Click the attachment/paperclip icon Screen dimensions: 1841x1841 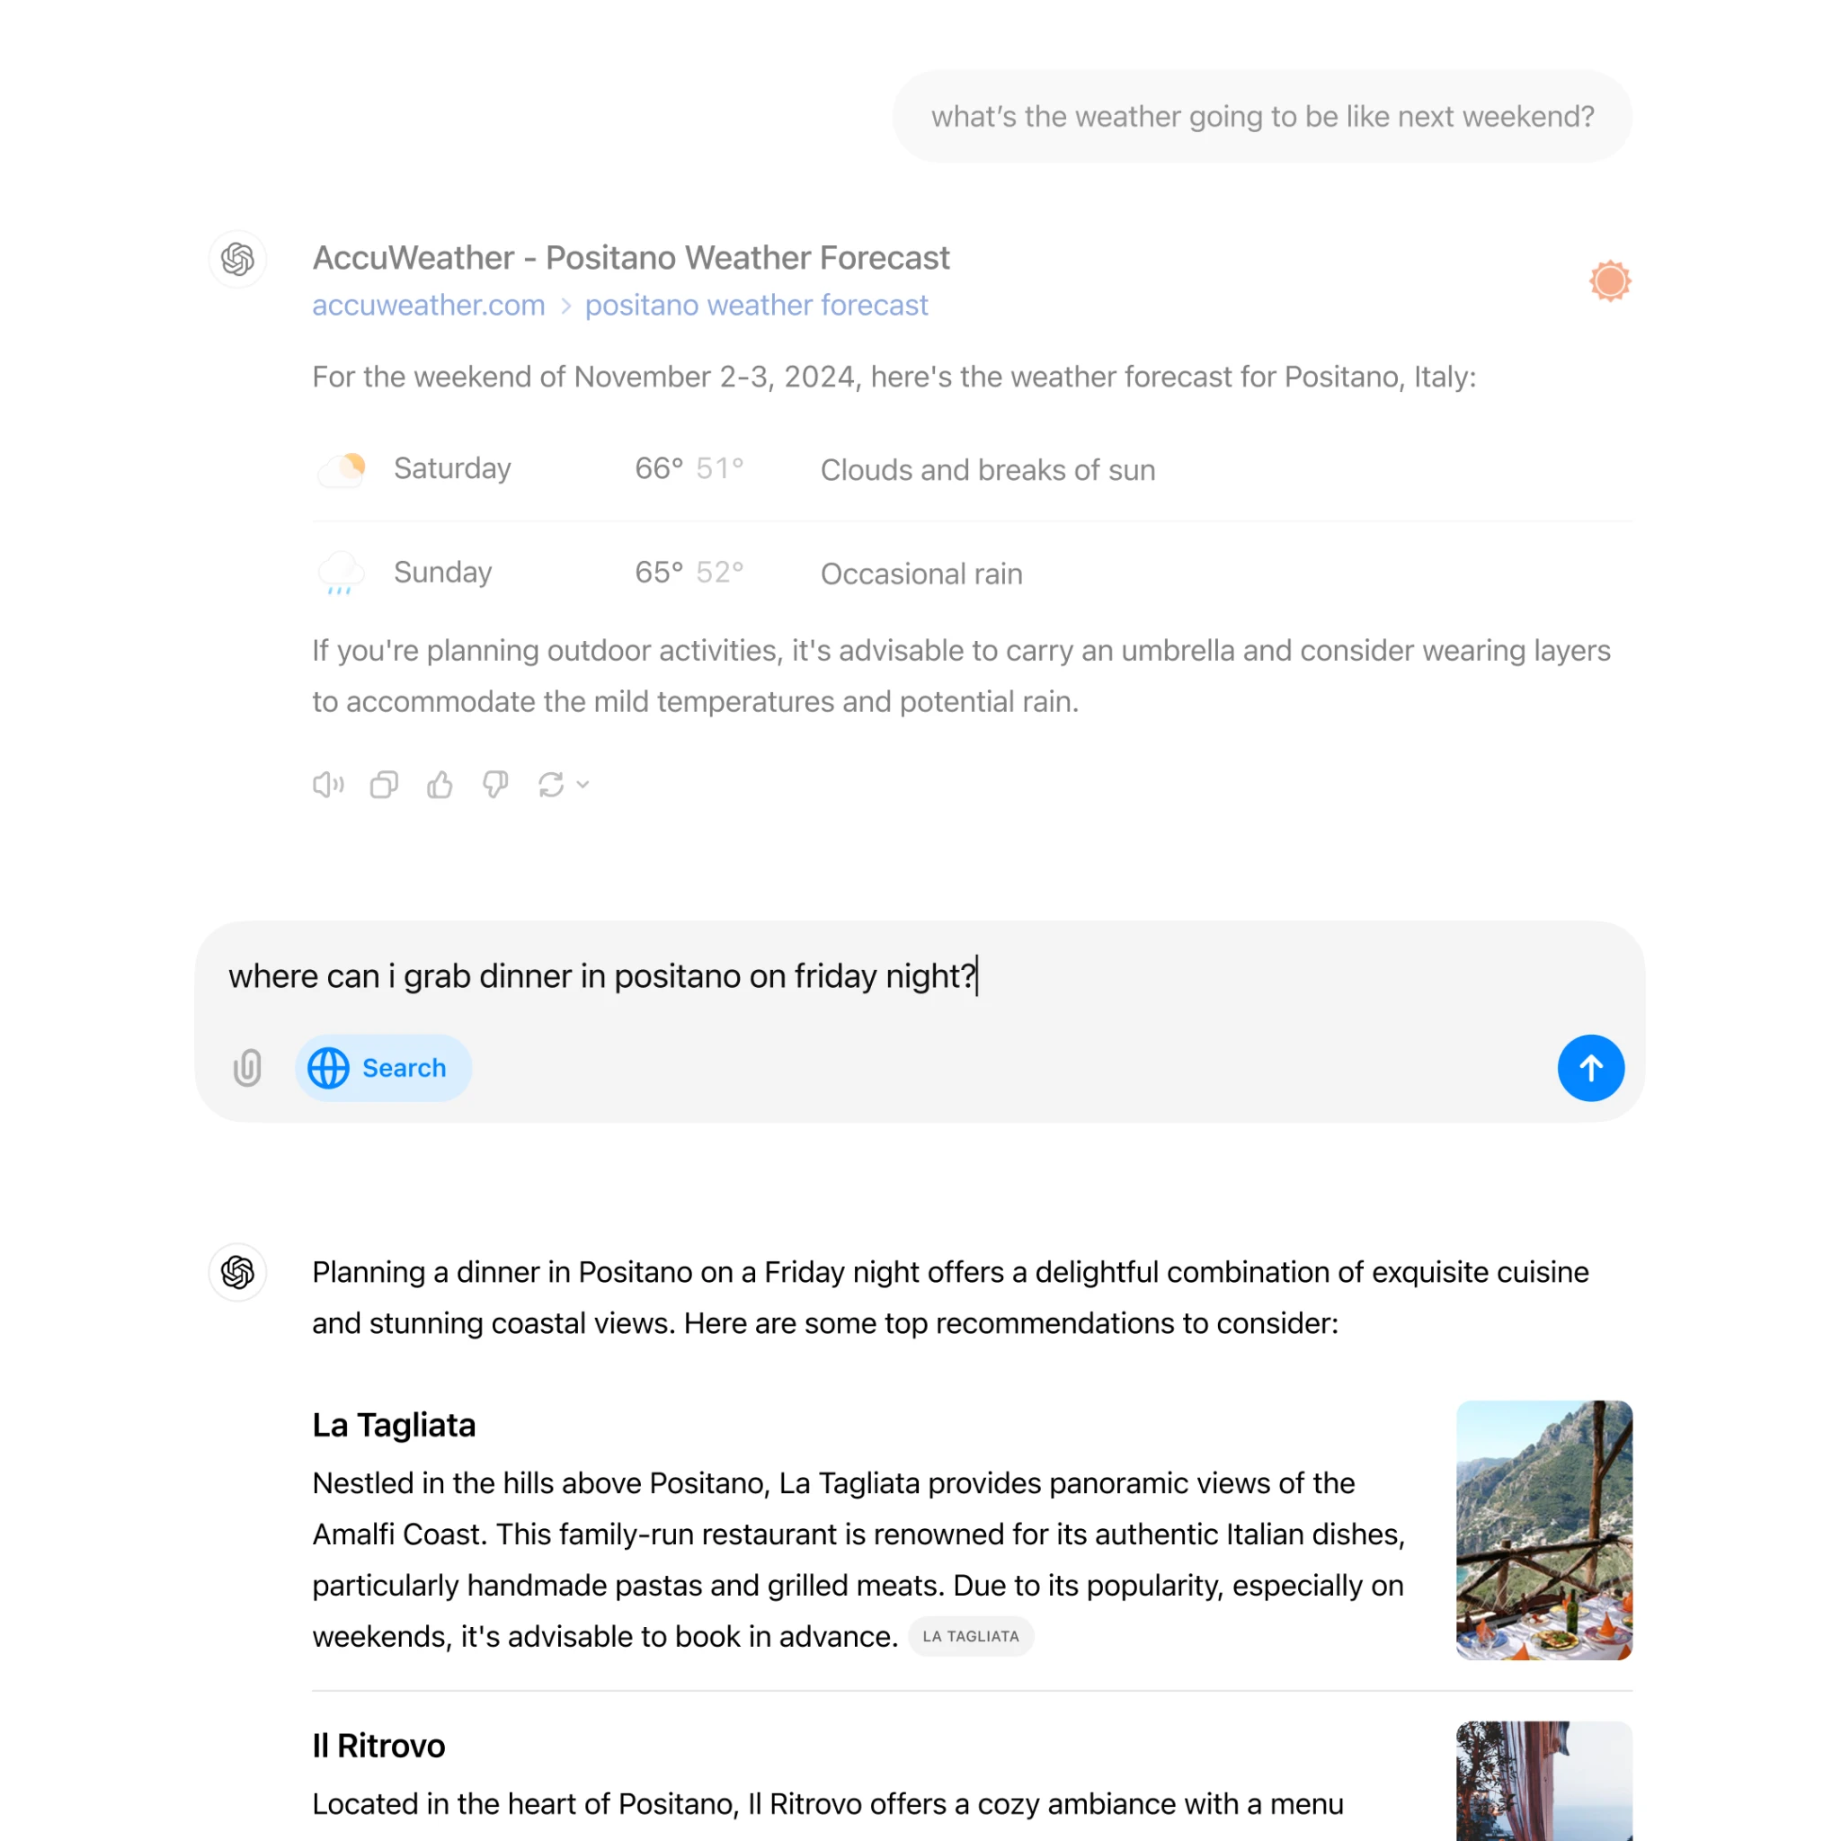(x=250, y=1067)
